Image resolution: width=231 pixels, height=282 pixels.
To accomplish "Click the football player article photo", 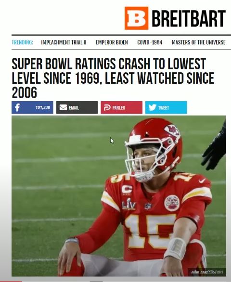I will (119, 196).
